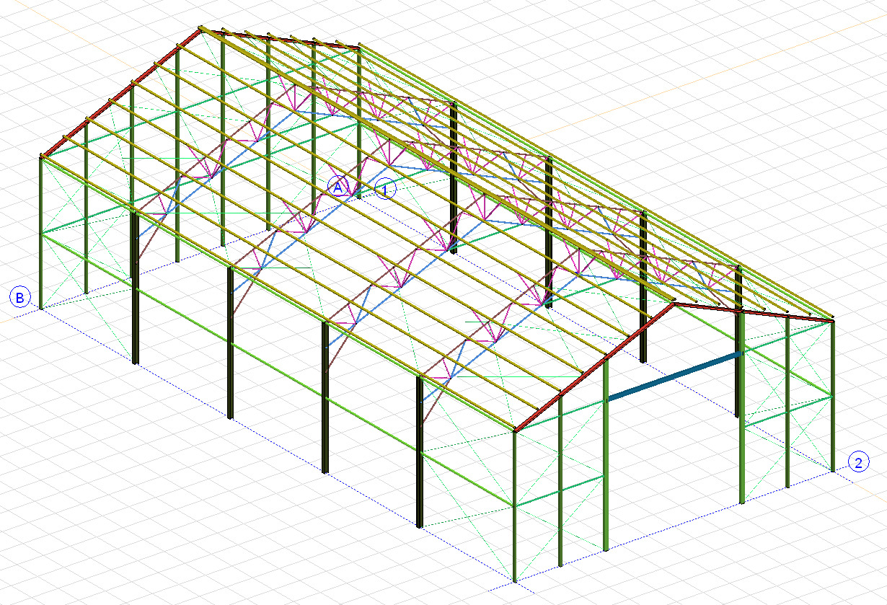Click the blue beam spanning the near gable

(674, 375)
